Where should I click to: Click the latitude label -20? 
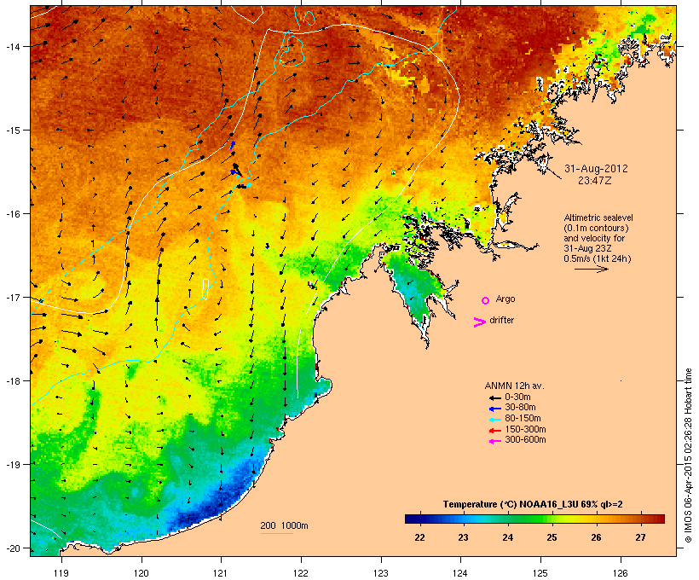pos(13,548)
